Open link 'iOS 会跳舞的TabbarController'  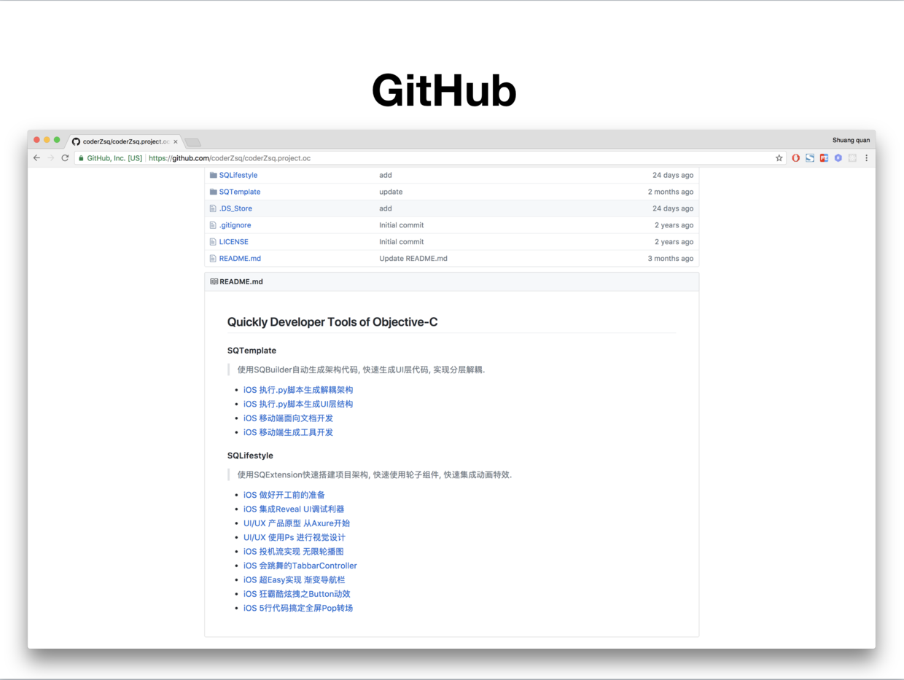coord(300,566)
